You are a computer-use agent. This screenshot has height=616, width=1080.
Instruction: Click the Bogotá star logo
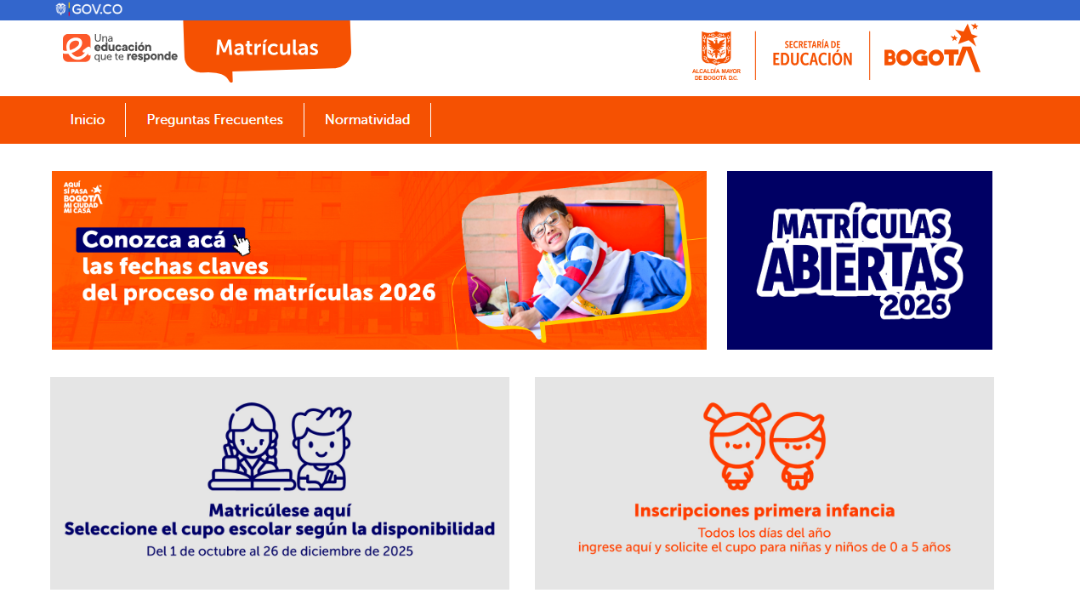(932, 48)
